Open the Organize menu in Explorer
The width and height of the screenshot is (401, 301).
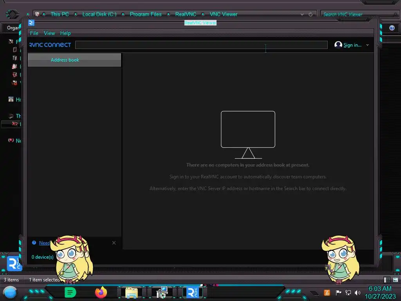(13, 28)
